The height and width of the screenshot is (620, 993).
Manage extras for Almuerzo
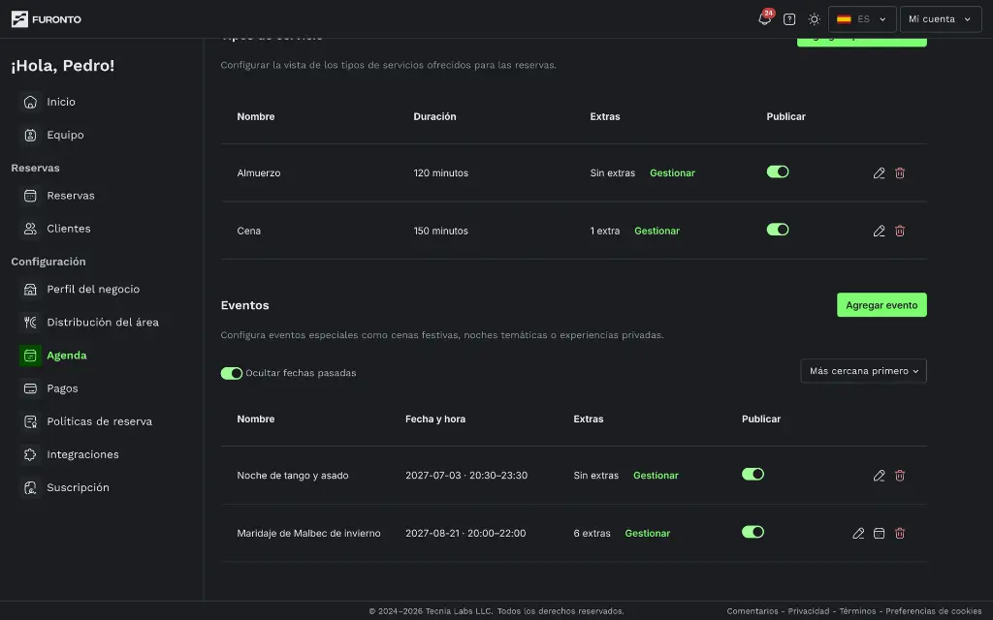tap(672, 172)
